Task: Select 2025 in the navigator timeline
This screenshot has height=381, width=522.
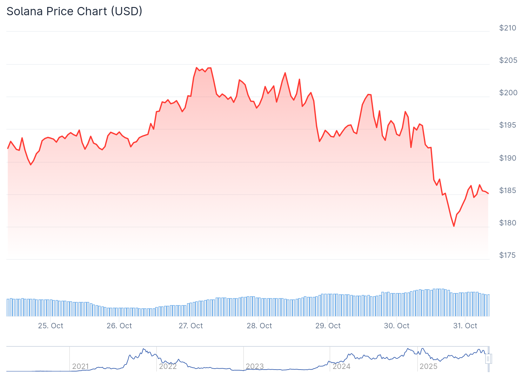Action: pos(428,366)
